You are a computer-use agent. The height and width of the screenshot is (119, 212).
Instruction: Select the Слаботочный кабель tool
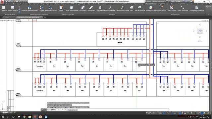(122, 8)
